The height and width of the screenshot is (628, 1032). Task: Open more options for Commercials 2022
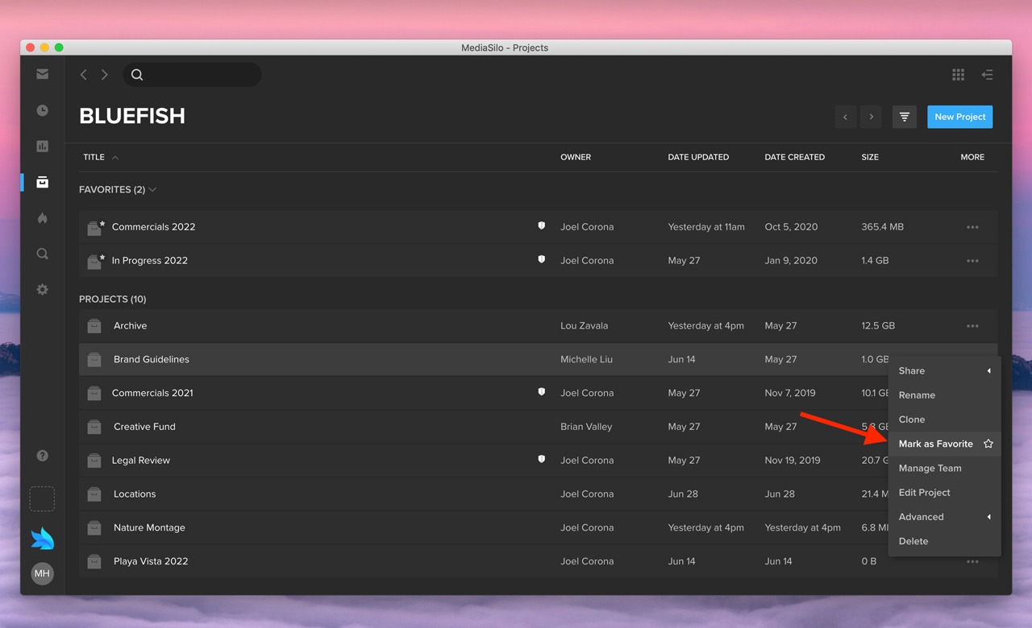tap(972, 227)
